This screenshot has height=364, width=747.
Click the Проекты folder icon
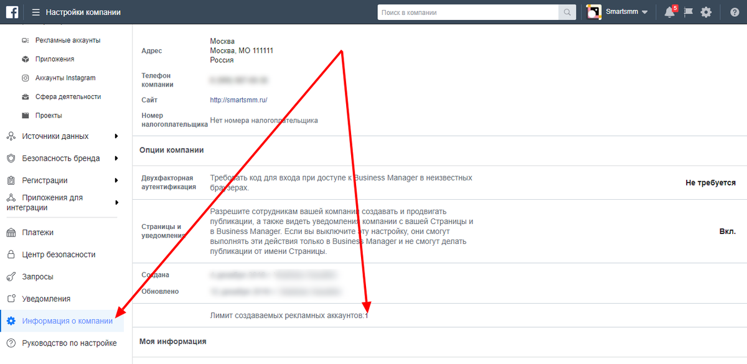point(26,115)
